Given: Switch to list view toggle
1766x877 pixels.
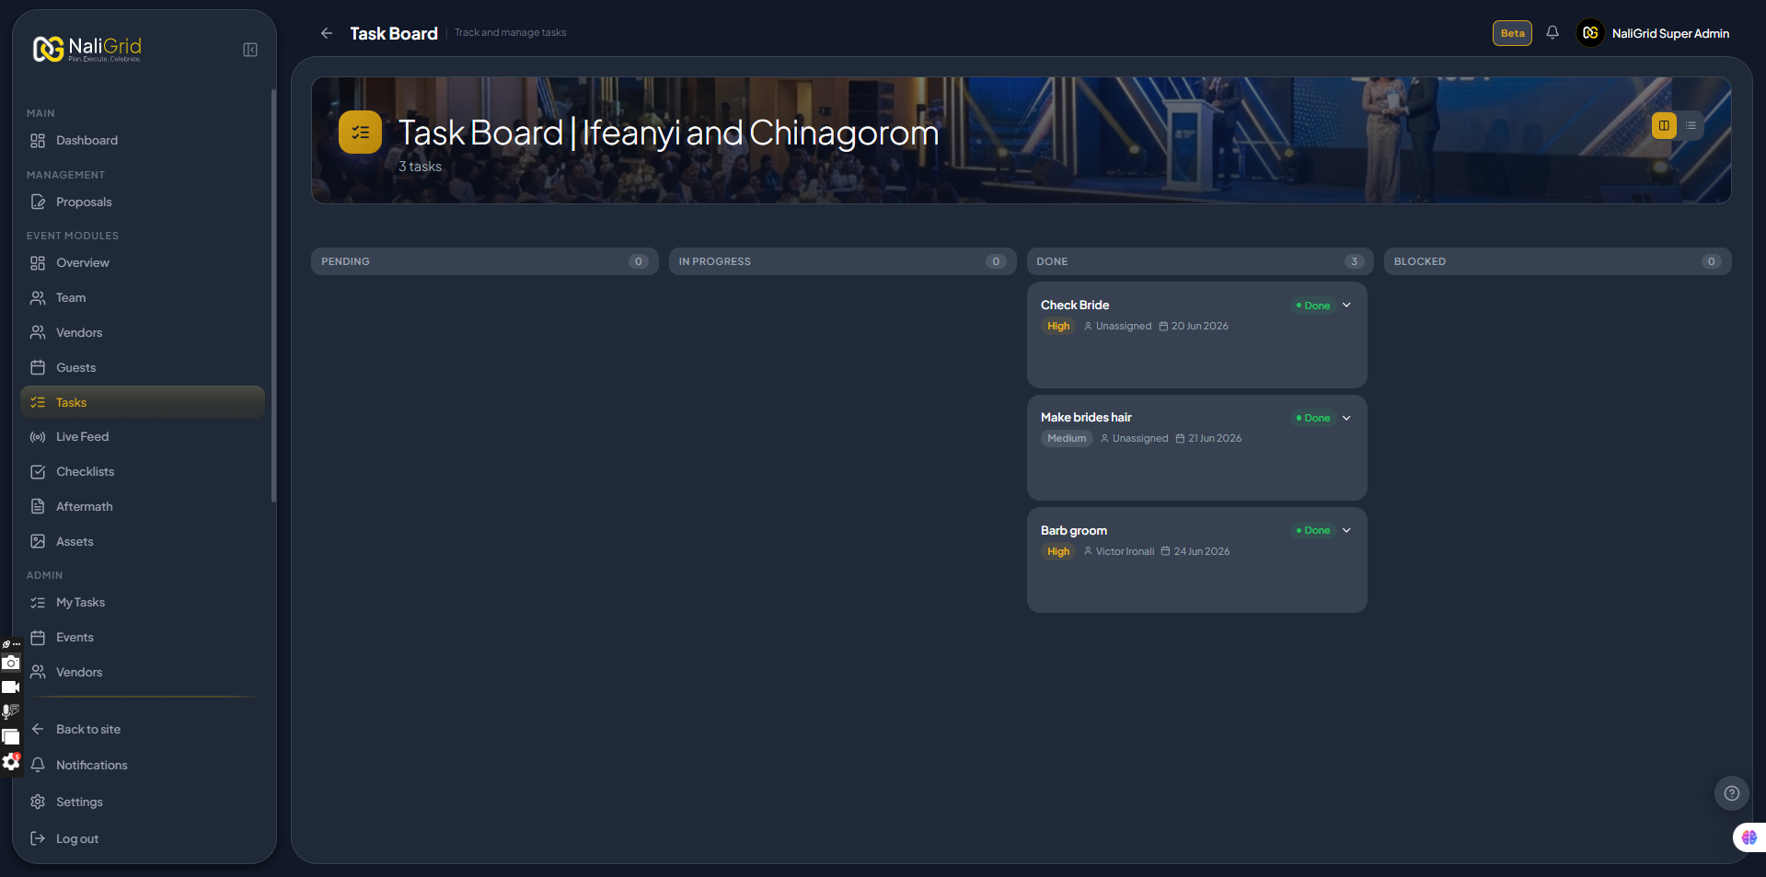Looking at the screenshot, I should (1691, 125).
